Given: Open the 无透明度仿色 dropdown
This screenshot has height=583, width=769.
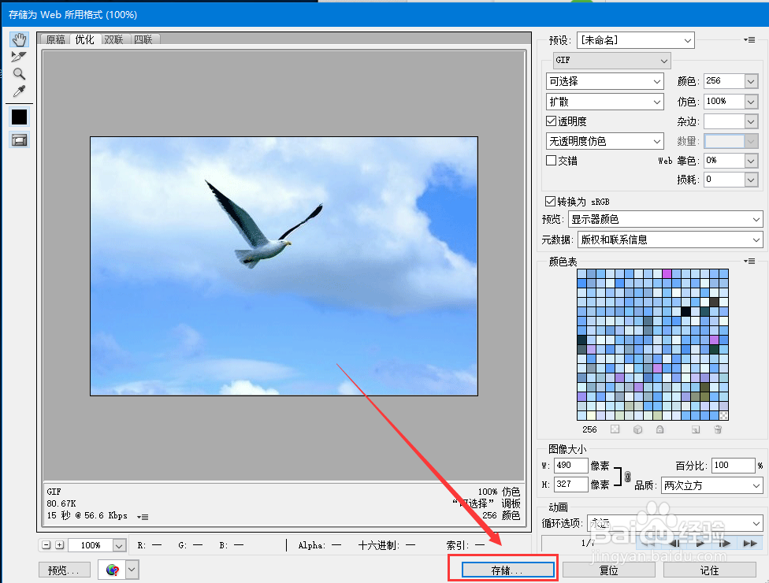Looking at the screenshot, I should (x=604, y=141).
